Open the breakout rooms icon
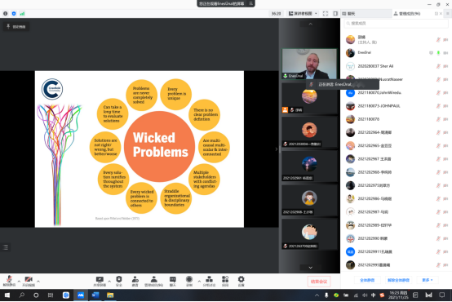The height and width of the screenshot is (302, 452). click(209, 281)
